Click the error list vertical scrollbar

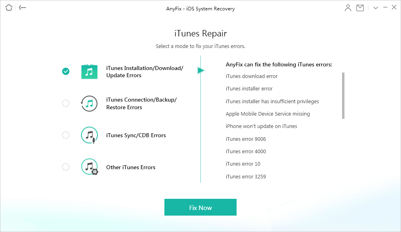(x=343, y=96)
